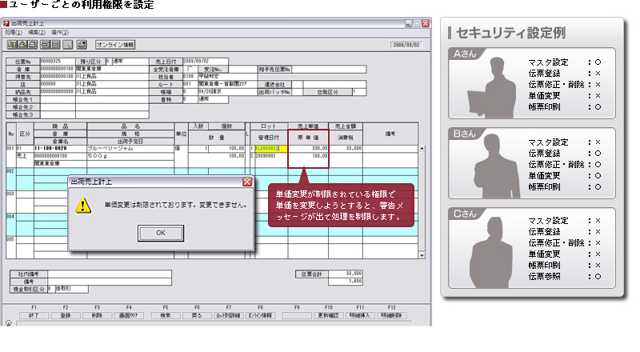
Task: Click the 倉庫 header label button
Action: coord(23,69)
